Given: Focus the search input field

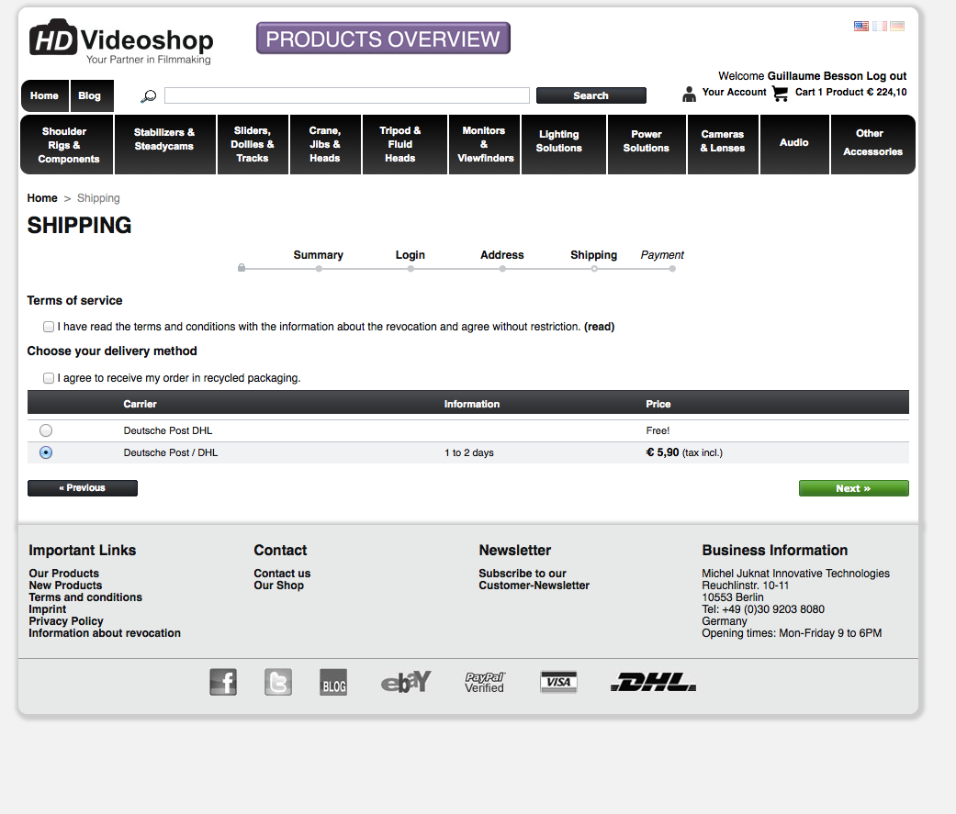Looking at the screenshot, I should (347, 95).
